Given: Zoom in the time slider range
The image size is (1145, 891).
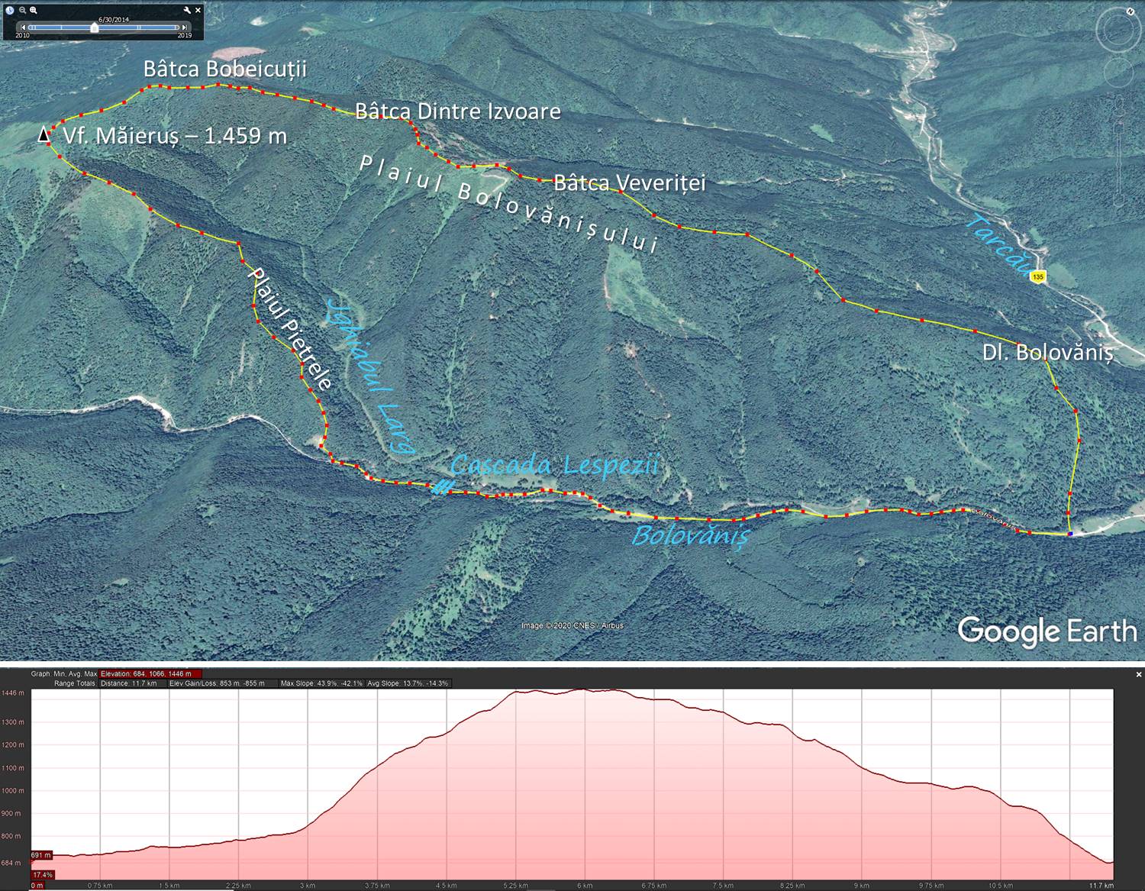Looking at the screenshot, I should (34, 11).
